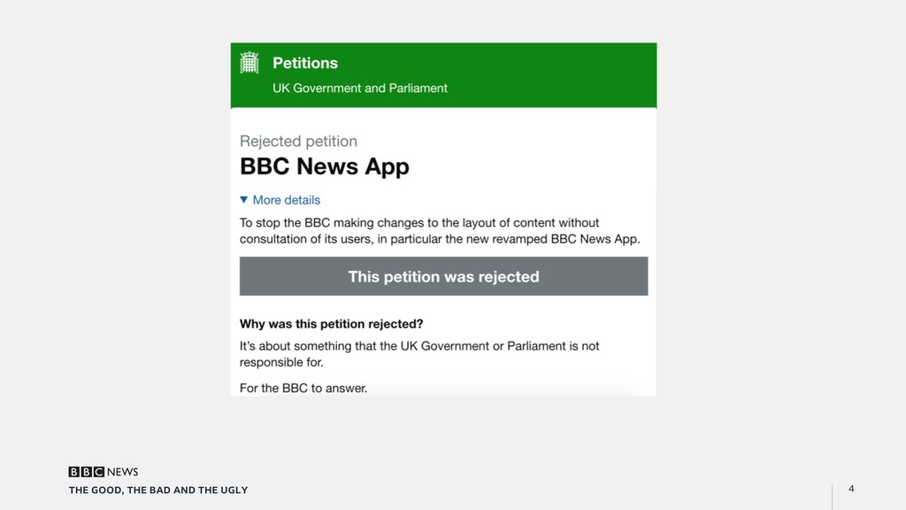The width and height of the screenshot is (906, 510).
Task: Collapse the More details disclosure triangle
Action: click(244, 200)
